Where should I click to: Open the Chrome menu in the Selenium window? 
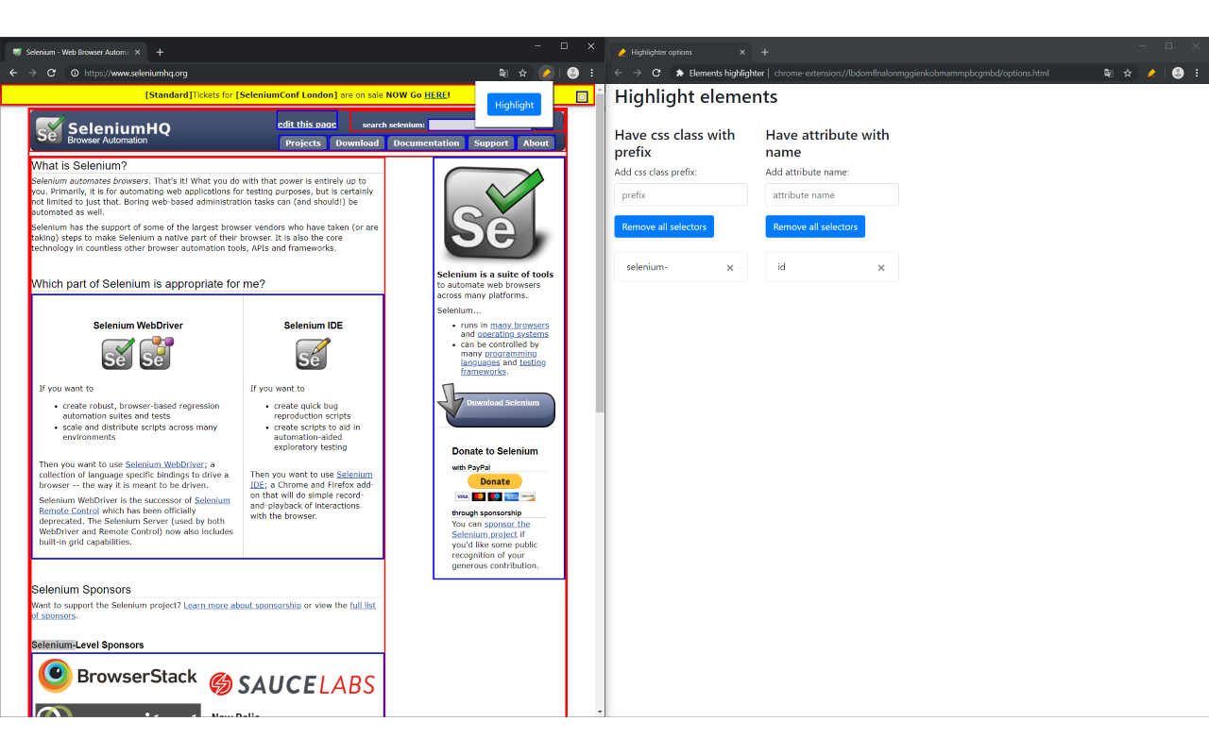[x=592, y=73]
